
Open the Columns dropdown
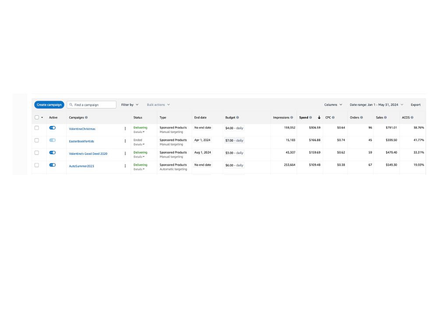(x=333, y=105)
